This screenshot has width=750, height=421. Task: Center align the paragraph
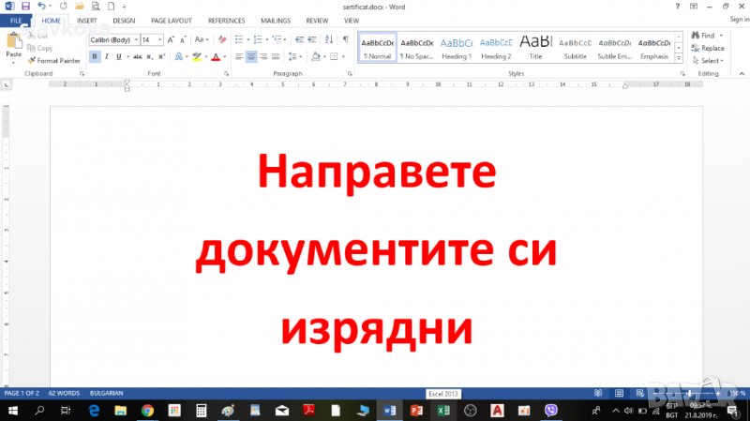click(251, 56)
